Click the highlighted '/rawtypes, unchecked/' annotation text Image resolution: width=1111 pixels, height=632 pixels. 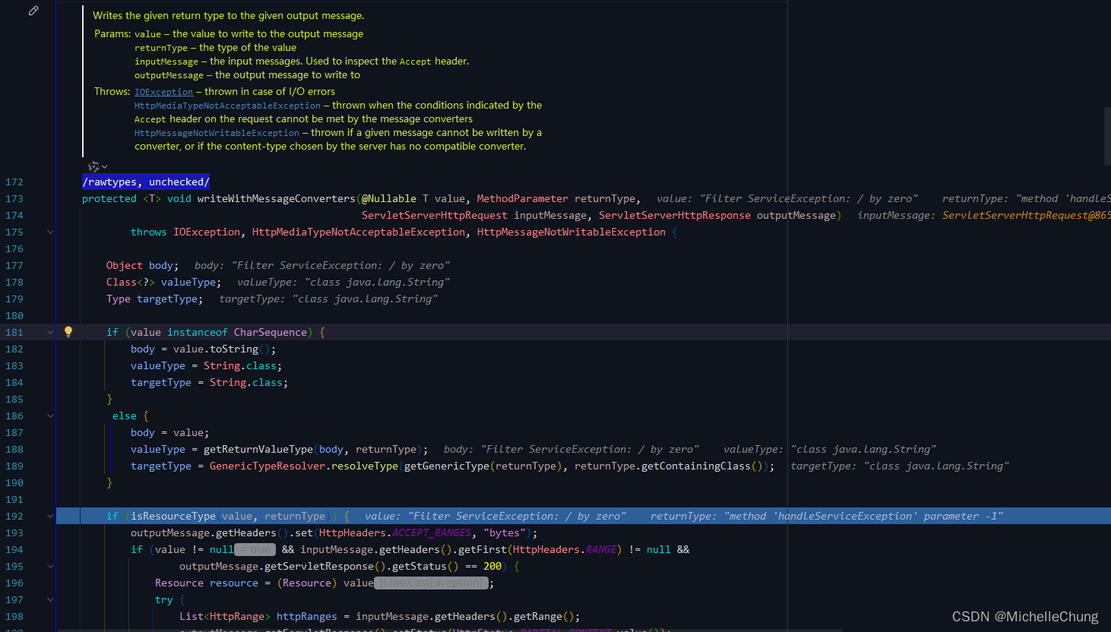pyautogui.click(x=146, y=182)
